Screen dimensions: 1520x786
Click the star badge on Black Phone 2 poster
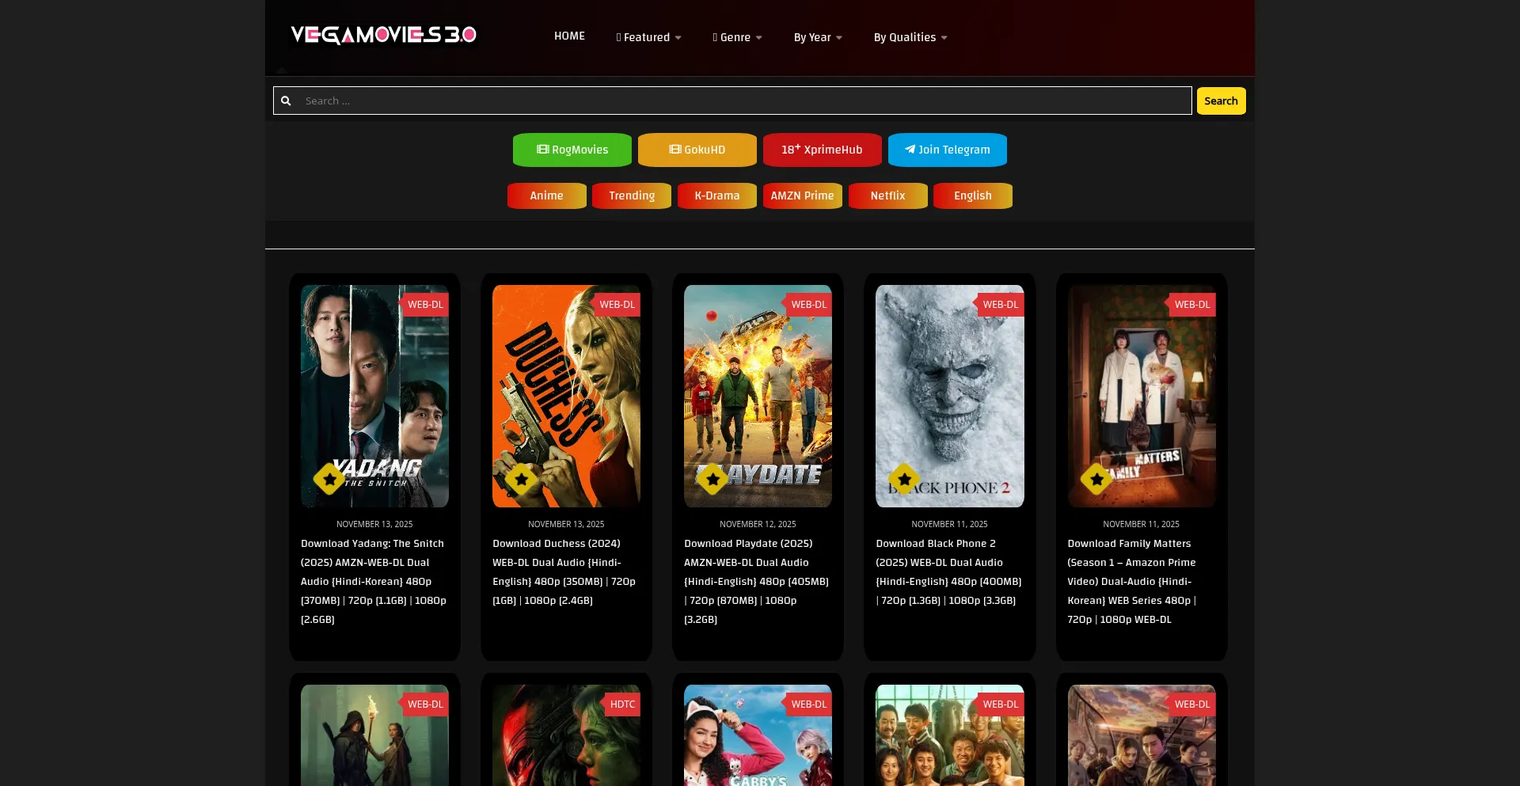coord(904,479)
